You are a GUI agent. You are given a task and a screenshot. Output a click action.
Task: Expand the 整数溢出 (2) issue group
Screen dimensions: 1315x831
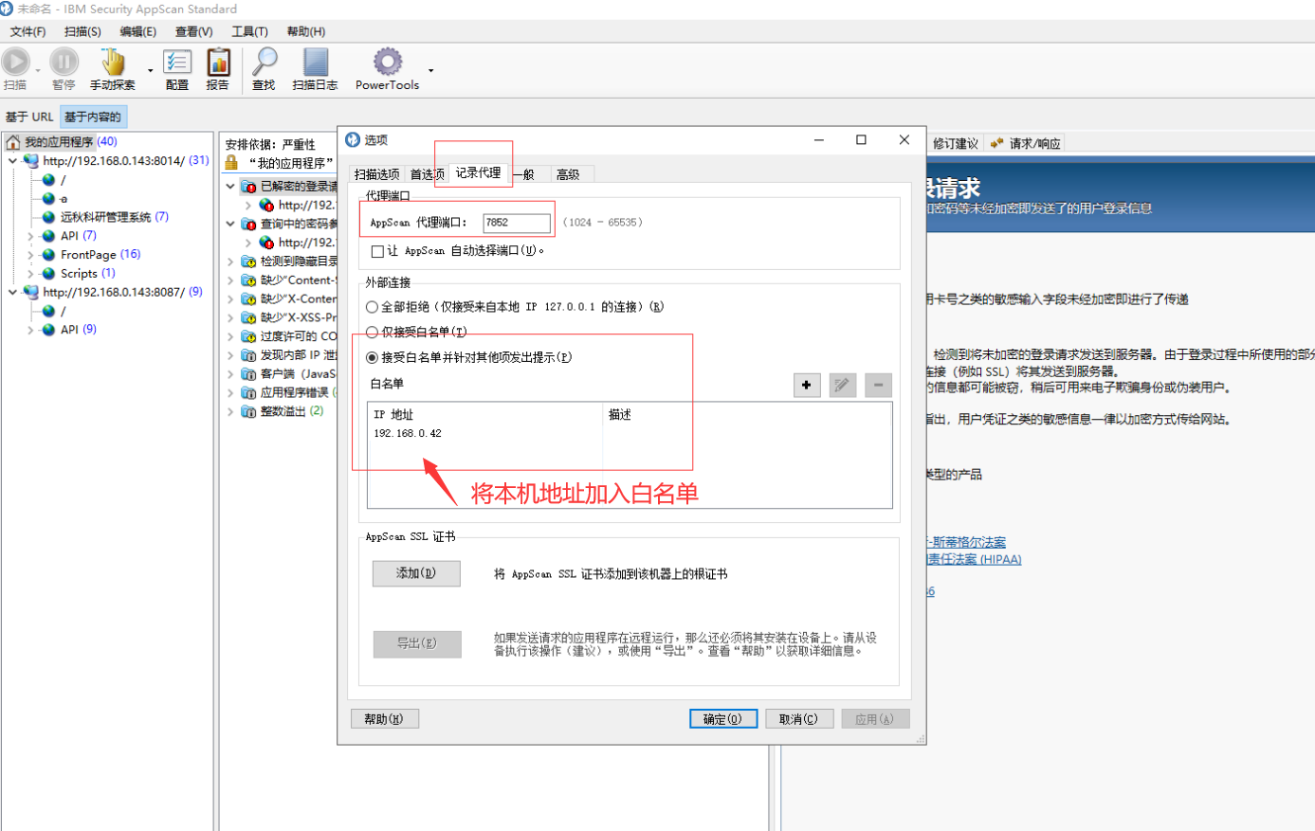(x=230, y=411)
